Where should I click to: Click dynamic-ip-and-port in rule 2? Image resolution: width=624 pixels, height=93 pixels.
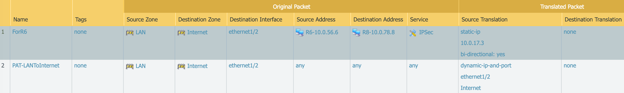coord(486,66)
